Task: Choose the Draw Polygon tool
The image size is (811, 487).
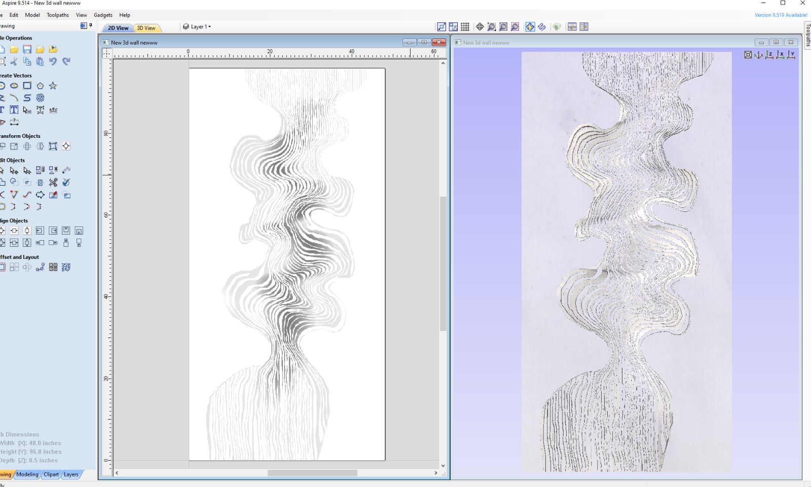Action: click(x=40, y=86)
